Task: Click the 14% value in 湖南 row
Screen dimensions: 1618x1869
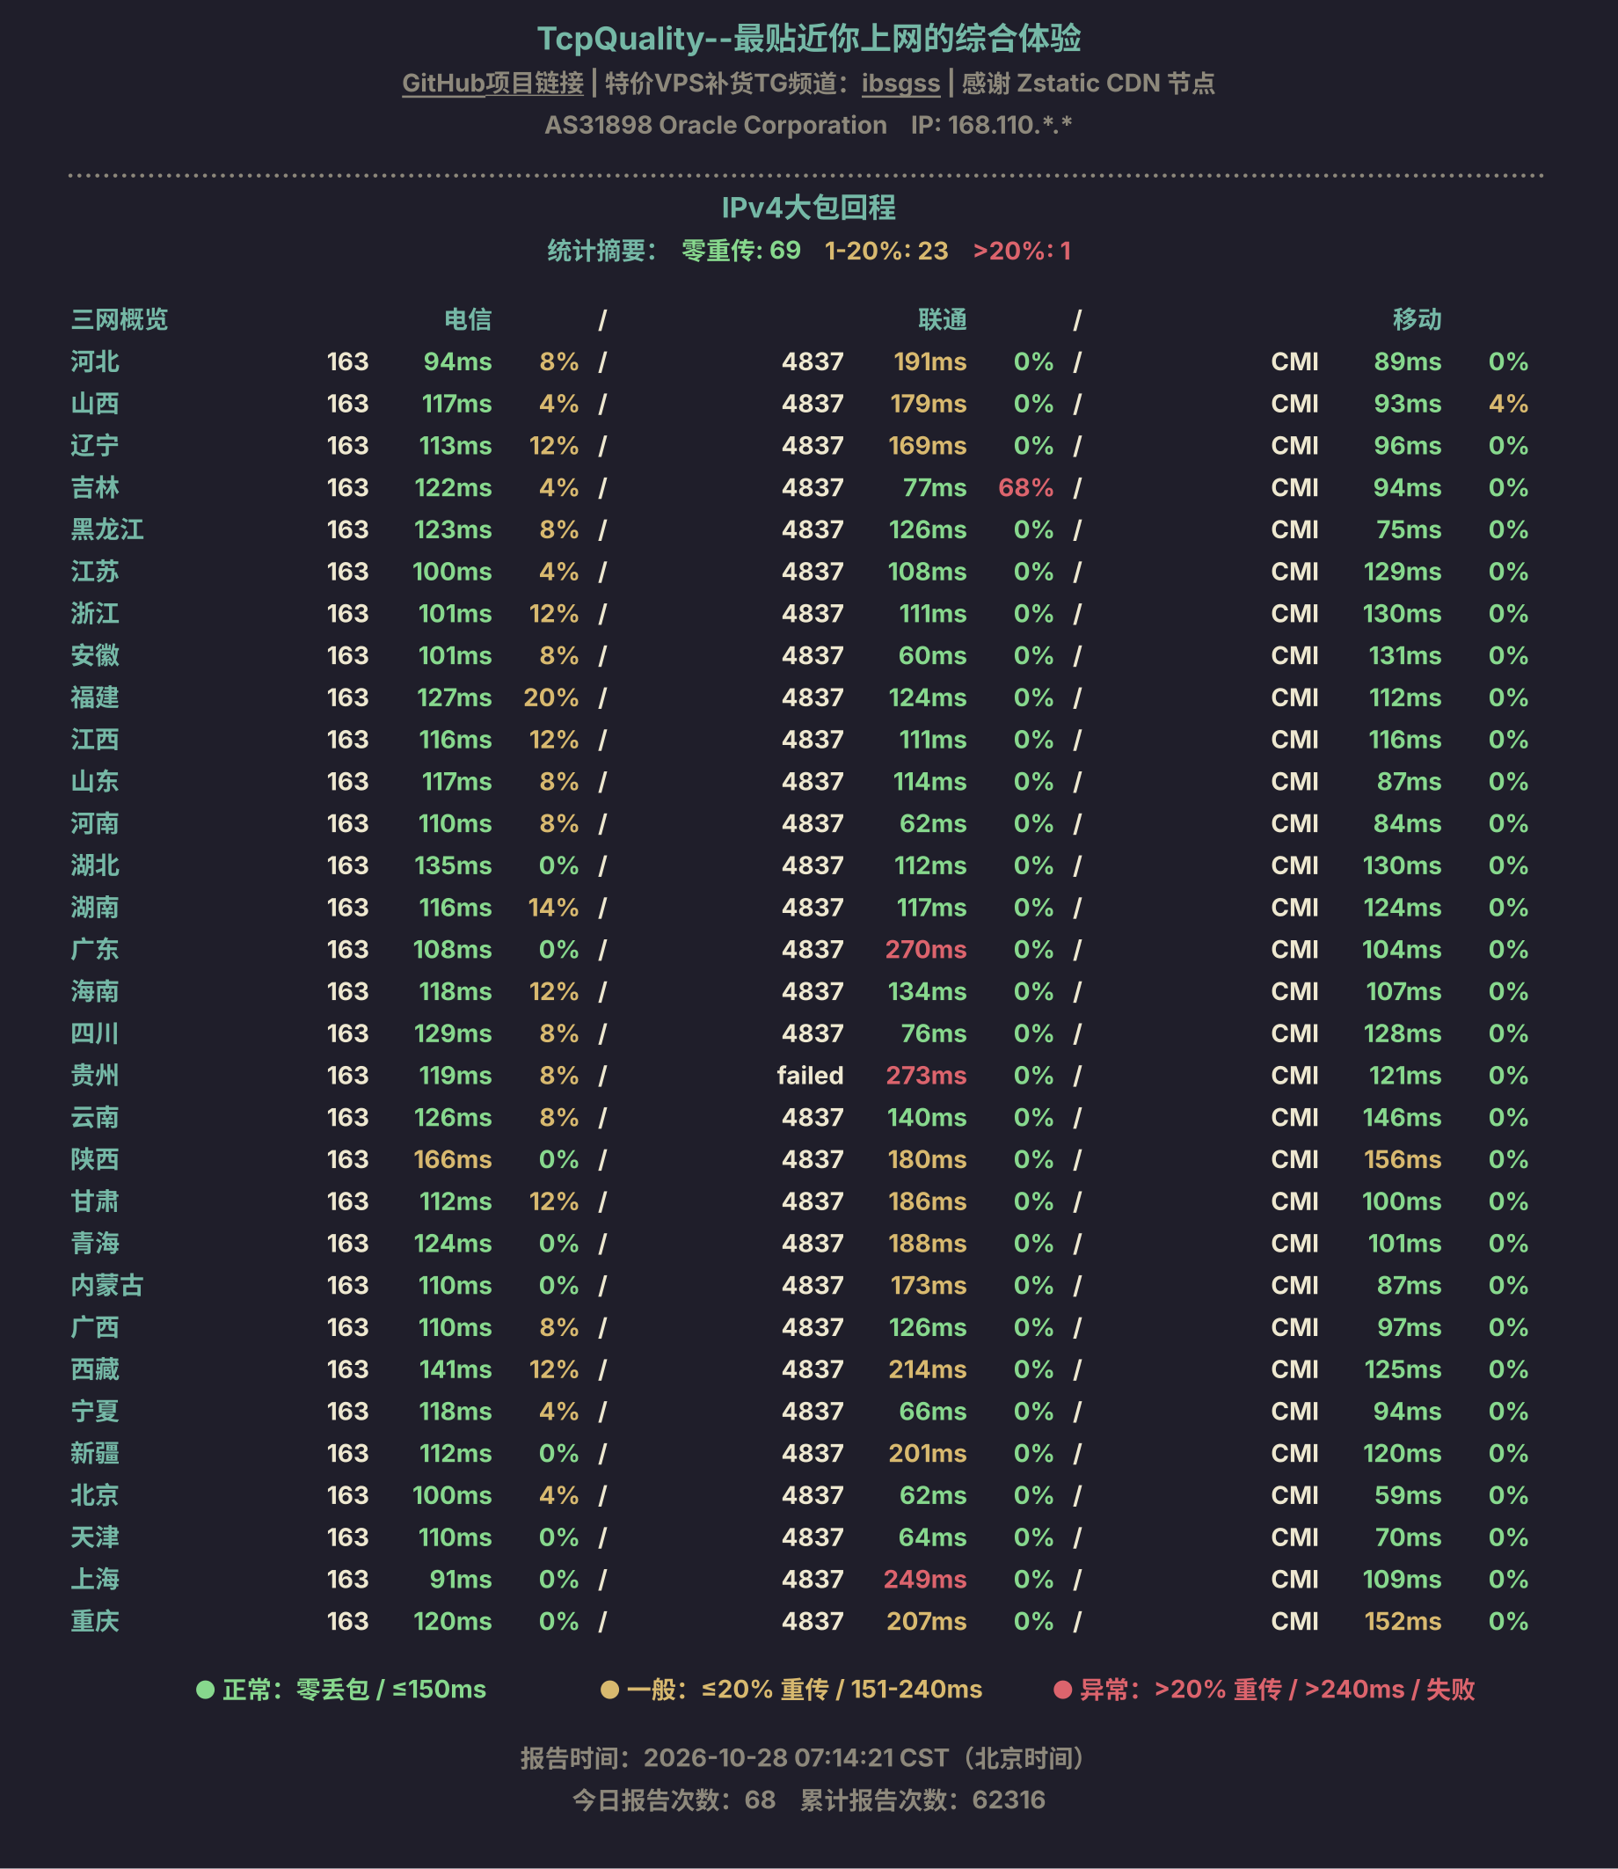Action: tap(552, 908)
